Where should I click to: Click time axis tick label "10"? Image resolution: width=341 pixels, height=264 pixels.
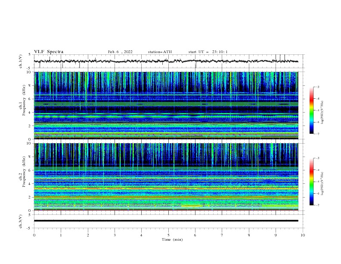(303, 235)
